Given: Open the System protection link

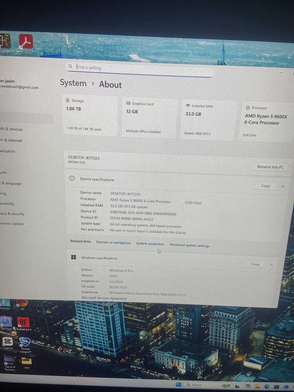Looking at the screenshot, I should (x=150, y=244).
